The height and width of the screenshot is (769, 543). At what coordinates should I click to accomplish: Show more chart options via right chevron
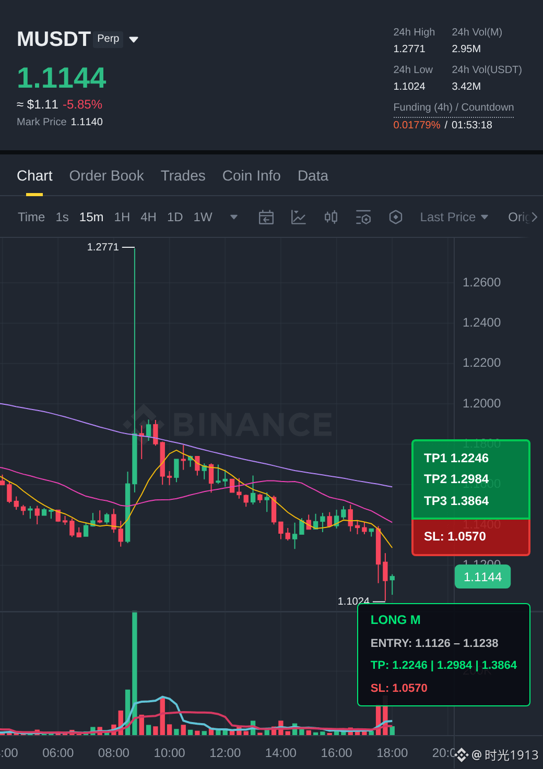[534, 217]
